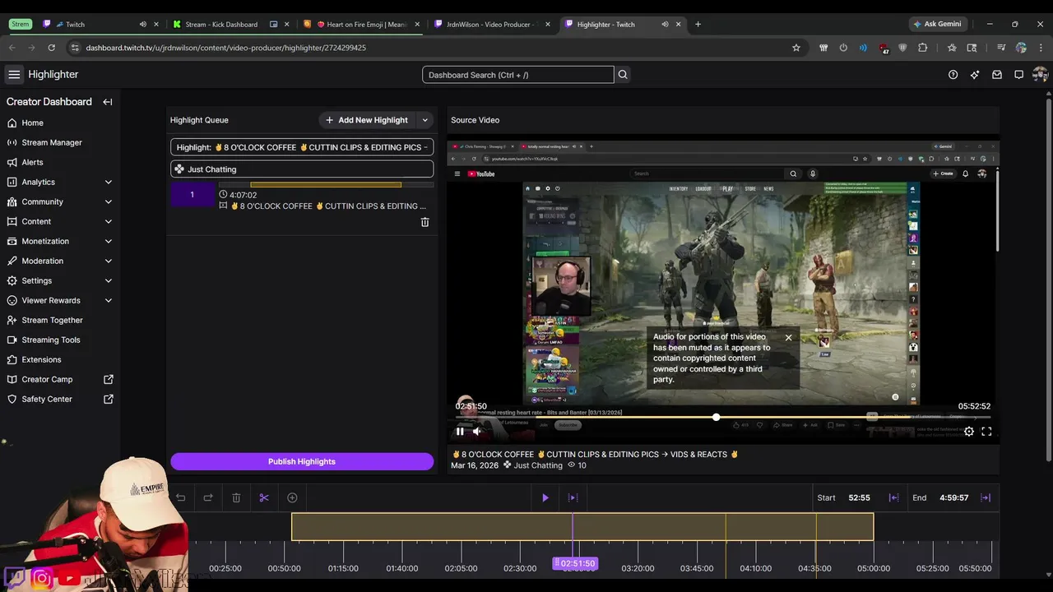Image resolution: width=1053 pixels, height=592 pixels.
Task: Delete highlight segment 1 with trash icon
Action: pos(424,222)
